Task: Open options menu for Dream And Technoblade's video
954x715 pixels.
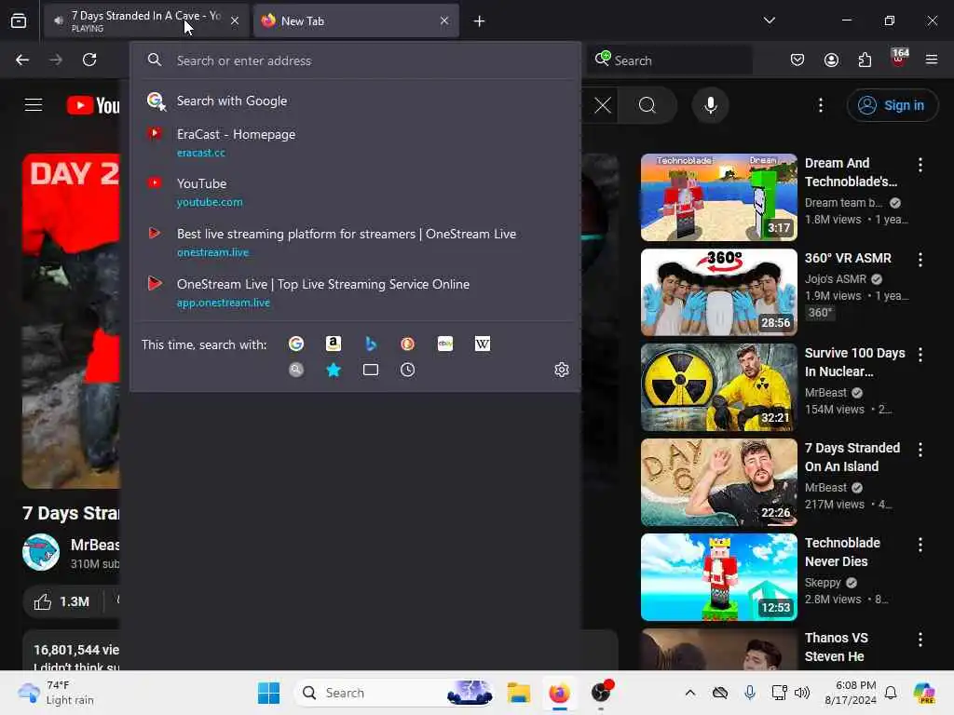Action: [x=920, y=165]
